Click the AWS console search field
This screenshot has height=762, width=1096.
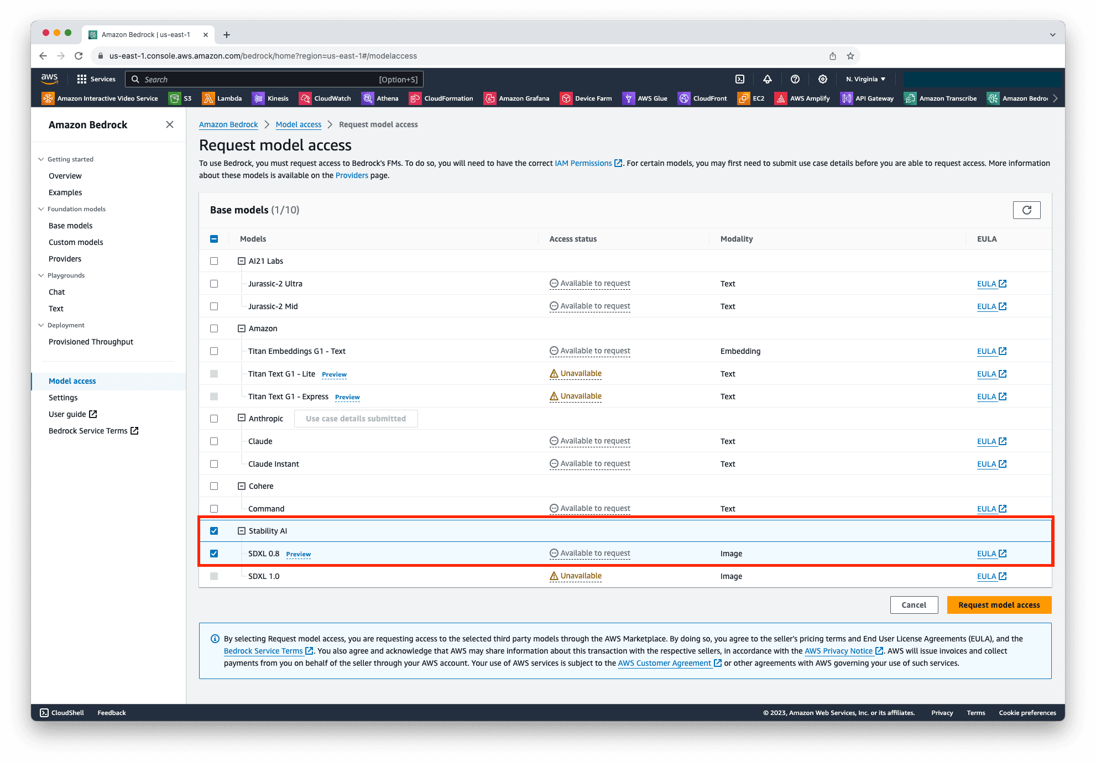pyautogui.click(x=274, y=79)
